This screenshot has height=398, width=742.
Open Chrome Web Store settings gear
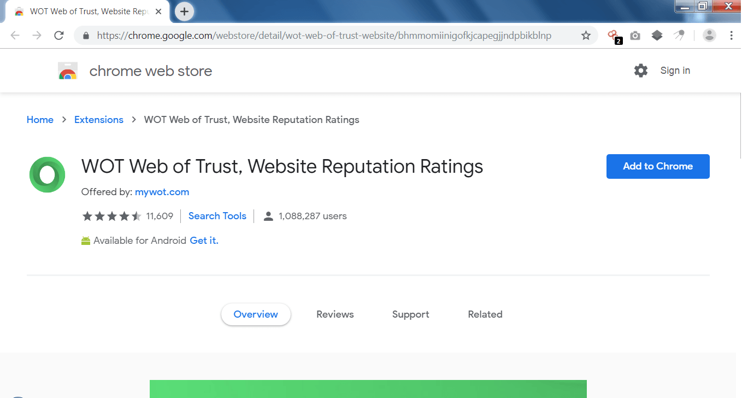tap(641, 71)
